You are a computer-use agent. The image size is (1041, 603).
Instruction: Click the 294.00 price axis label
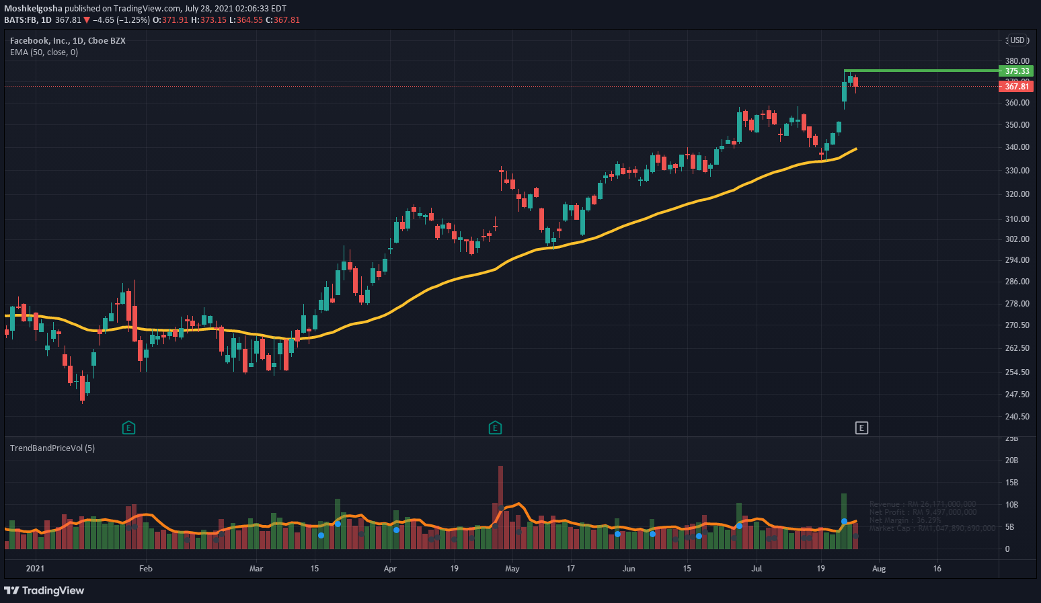[1017, 259]
